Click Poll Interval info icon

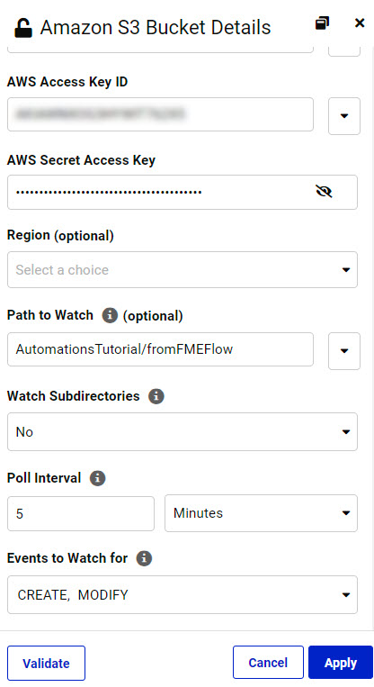click(98, 477)
